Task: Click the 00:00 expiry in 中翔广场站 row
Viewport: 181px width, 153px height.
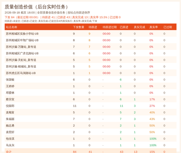Action: click(106, 40)
